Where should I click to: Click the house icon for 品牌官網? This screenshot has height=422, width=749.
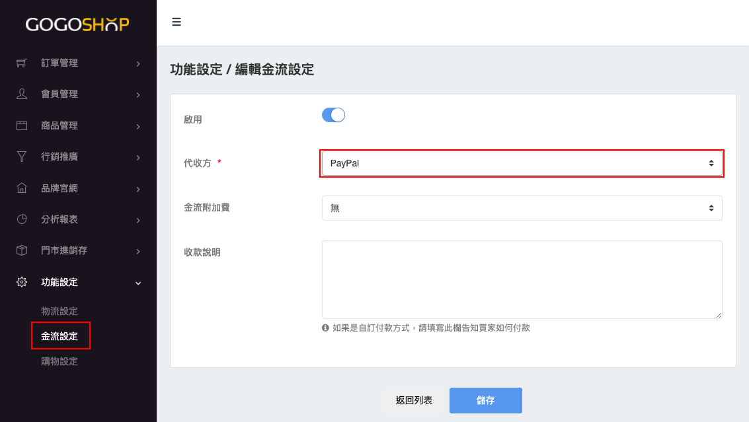(22, 188)
